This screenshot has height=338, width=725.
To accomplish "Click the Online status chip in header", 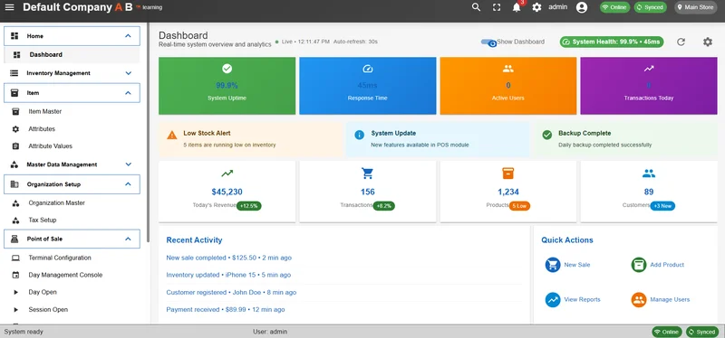I will coord(614,7).
